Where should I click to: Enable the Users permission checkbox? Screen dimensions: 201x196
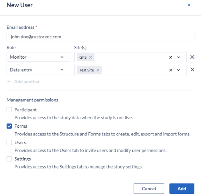pos(9,142)
